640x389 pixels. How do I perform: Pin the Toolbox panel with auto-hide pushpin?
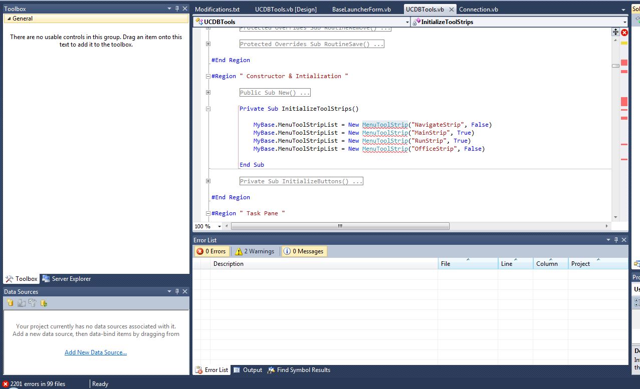tap(177, 9)
